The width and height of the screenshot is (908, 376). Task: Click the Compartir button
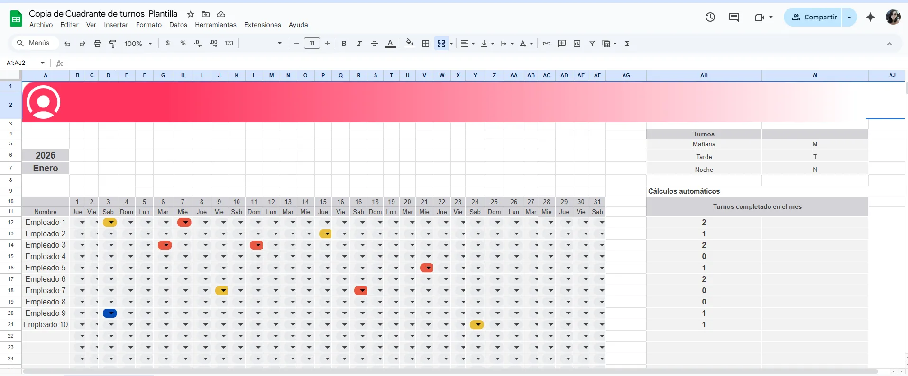click(814, 18)
